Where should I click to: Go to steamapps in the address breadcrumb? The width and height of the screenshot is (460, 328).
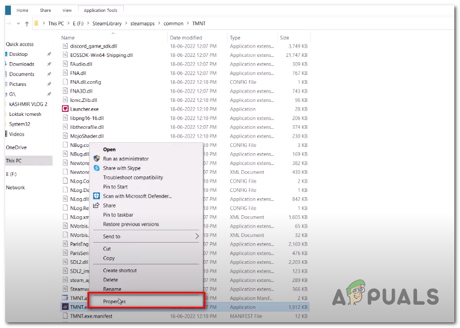coord(142,23)
